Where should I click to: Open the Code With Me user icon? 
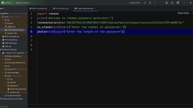167,3
